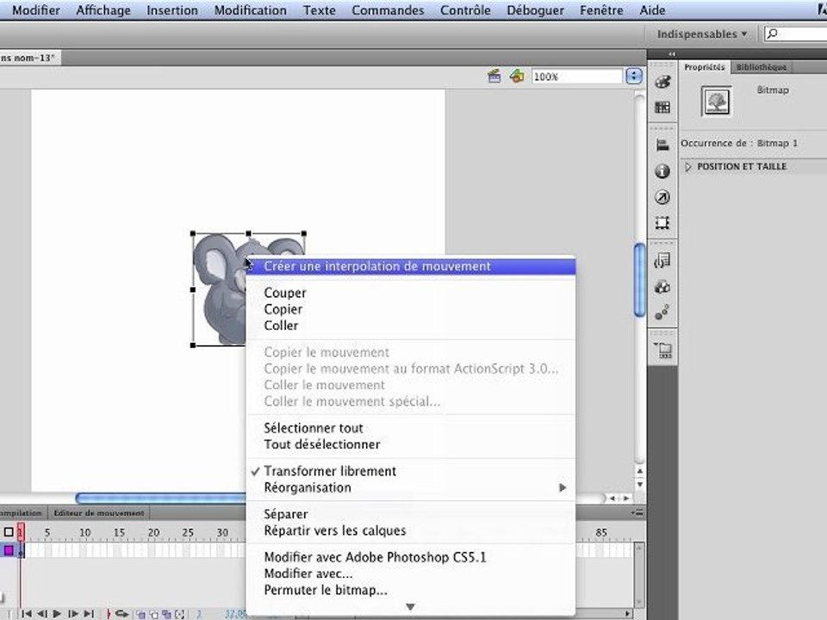Image resolution: width=827 pixels, height=620 pixels.
Task: Click the Bitmap thumbnail in Properties
Action: [716, 102]
